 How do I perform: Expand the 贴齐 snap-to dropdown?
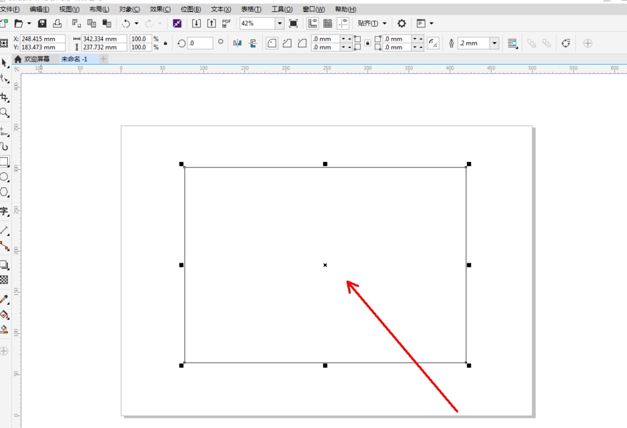[x=385, y=23]
